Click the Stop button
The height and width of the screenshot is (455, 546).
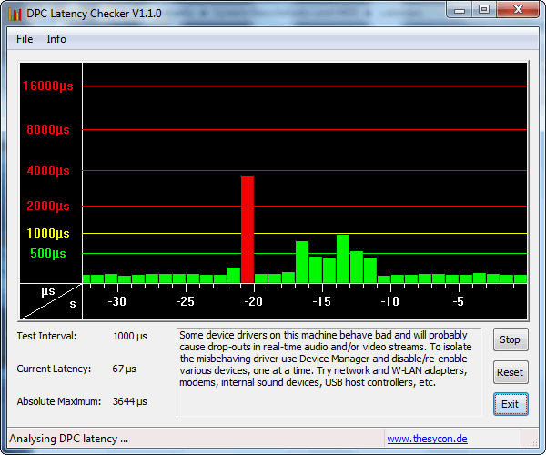point(511,339)
